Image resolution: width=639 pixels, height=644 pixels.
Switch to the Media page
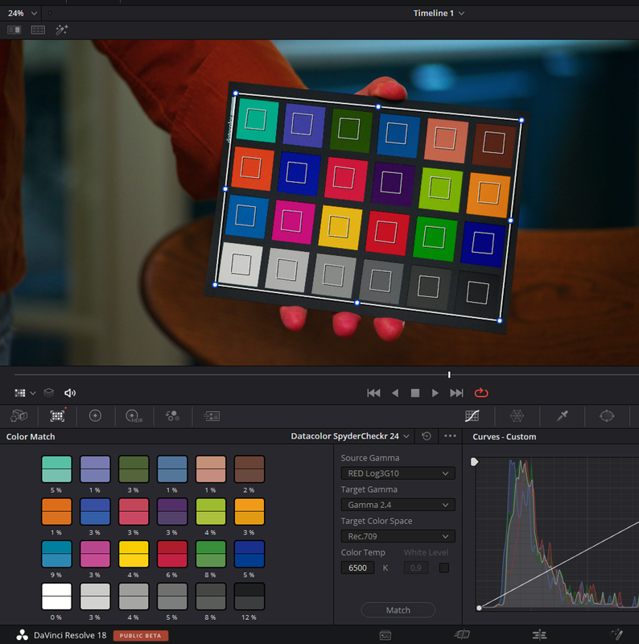(x=385, y=635)
